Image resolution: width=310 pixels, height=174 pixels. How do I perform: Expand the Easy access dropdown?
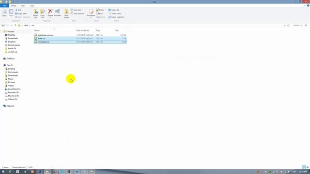click(x=77, y=14)
